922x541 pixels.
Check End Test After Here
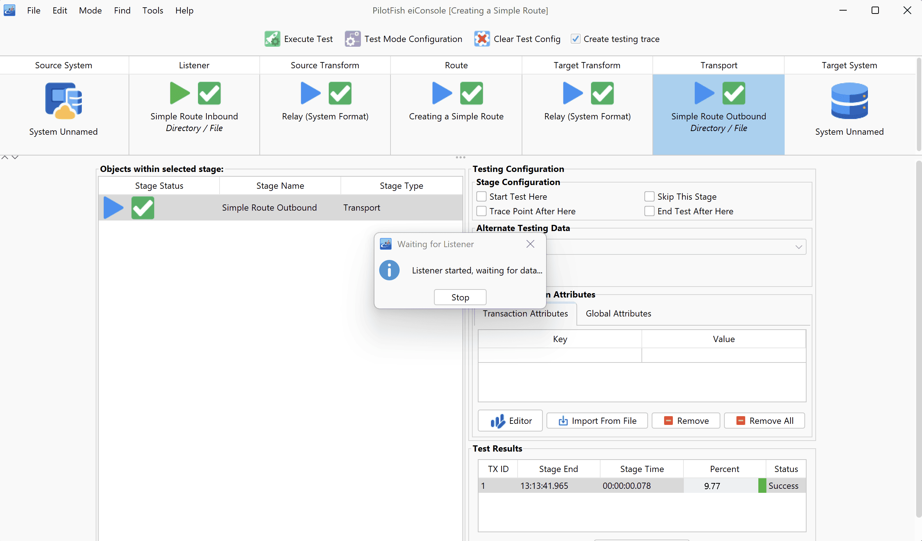click(x=649, y=211)
